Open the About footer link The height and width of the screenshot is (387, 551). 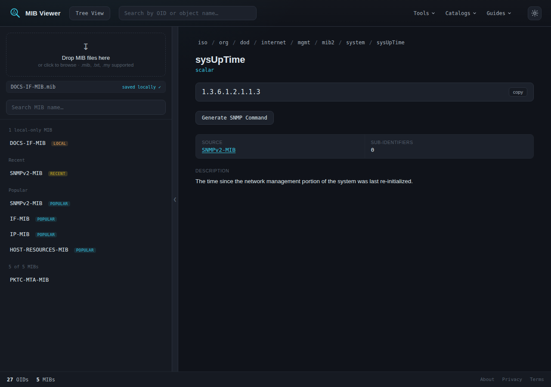[487, 379]
